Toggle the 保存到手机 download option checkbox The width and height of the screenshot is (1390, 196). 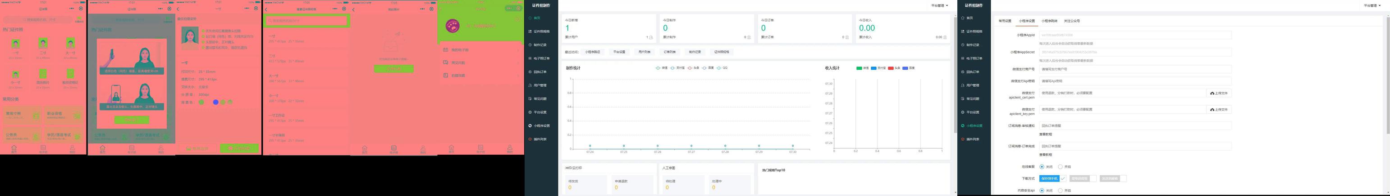[1063, 178]
